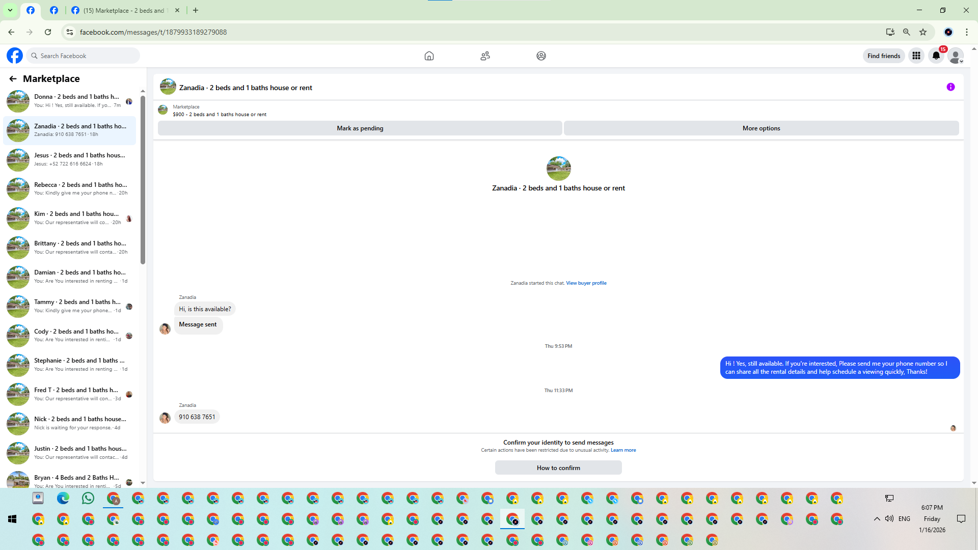The width and height of the screenshot is (978, 550).
Task: Click the purple conversation information icon
Action: (x=950, y=87)
